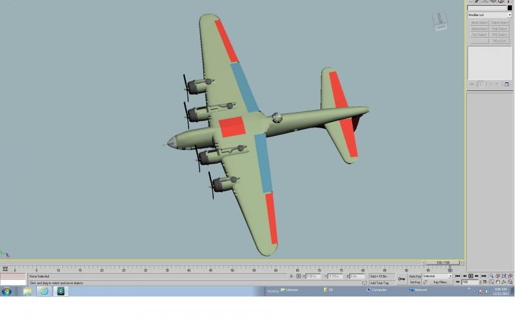This screenshot has height=322, width=515.
Task: Open Windows Start menu
Action: coord(6,291)
